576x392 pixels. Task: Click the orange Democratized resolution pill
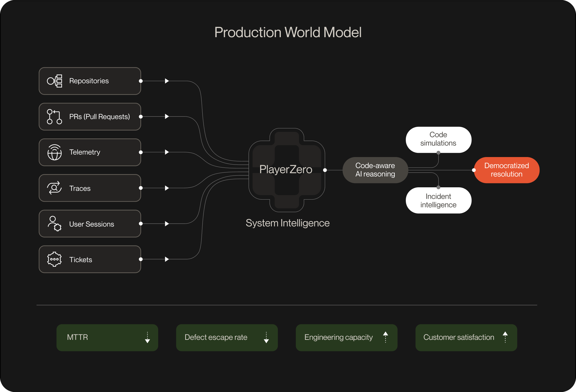(506, 170)
